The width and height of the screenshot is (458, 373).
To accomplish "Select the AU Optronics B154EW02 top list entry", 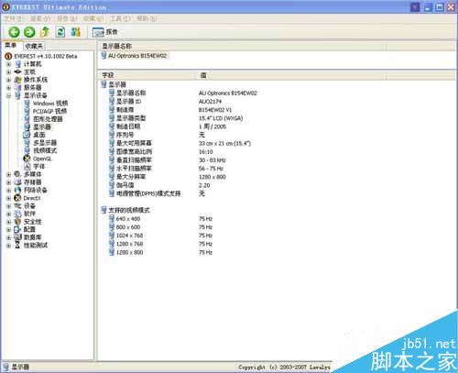I will (135, 56).
